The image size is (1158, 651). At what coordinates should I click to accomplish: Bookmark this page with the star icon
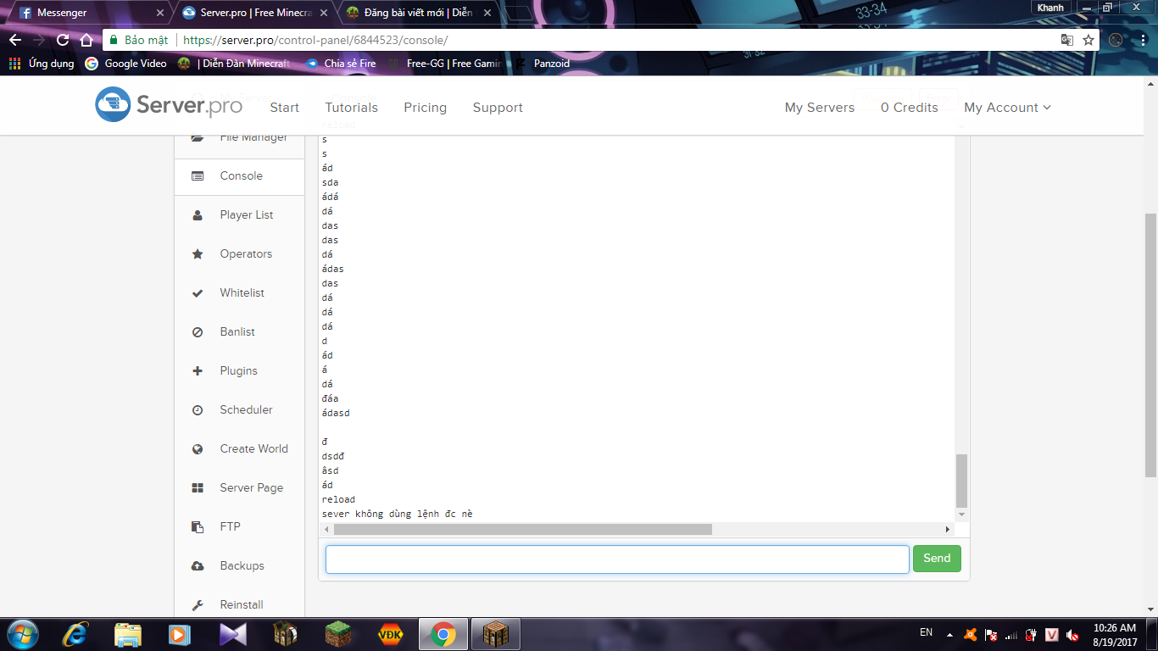[1088, 40]
